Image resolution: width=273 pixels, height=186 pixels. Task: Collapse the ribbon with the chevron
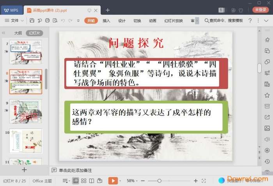(266, 21)
